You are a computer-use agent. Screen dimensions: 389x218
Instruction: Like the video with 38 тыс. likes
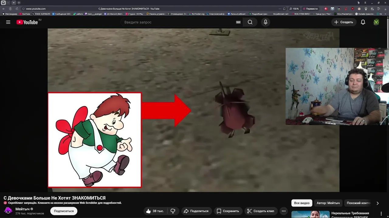click(x=155, y=211)
